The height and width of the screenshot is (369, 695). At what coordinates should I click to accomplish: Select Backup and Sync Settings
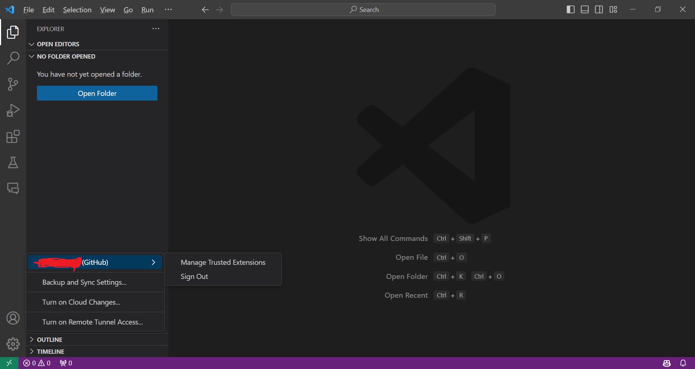pyautogui.click(x=95, y=282)
